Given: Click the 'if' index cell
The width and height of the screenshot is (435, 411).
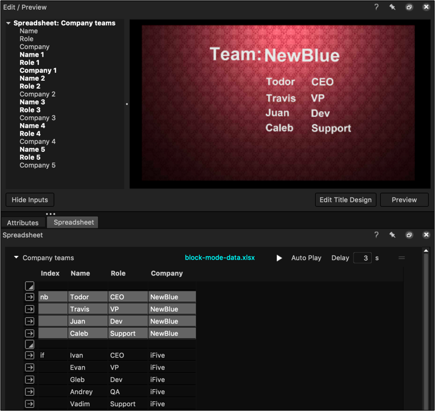Looking at the screenshot, I should [53, 355].
